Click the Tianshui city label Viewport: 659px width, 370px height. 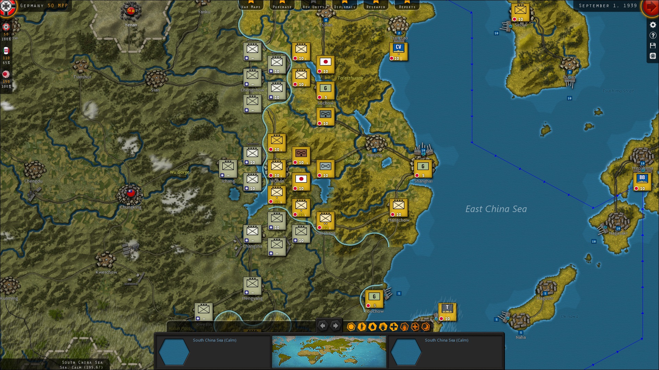[x=82, y=77]
